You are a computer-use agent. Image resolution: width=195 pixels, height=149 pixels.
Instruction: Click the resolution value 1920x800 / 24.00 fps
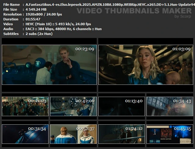tap(44, 14)
